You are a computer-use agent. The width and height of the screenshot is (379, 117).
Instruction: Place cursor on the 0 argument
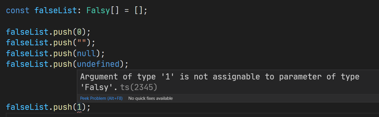coord(79,32)
